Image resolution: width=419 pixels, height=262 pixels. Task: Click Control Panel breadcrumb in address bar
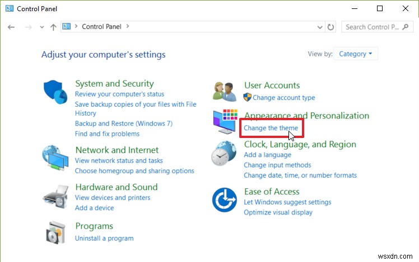101,27
